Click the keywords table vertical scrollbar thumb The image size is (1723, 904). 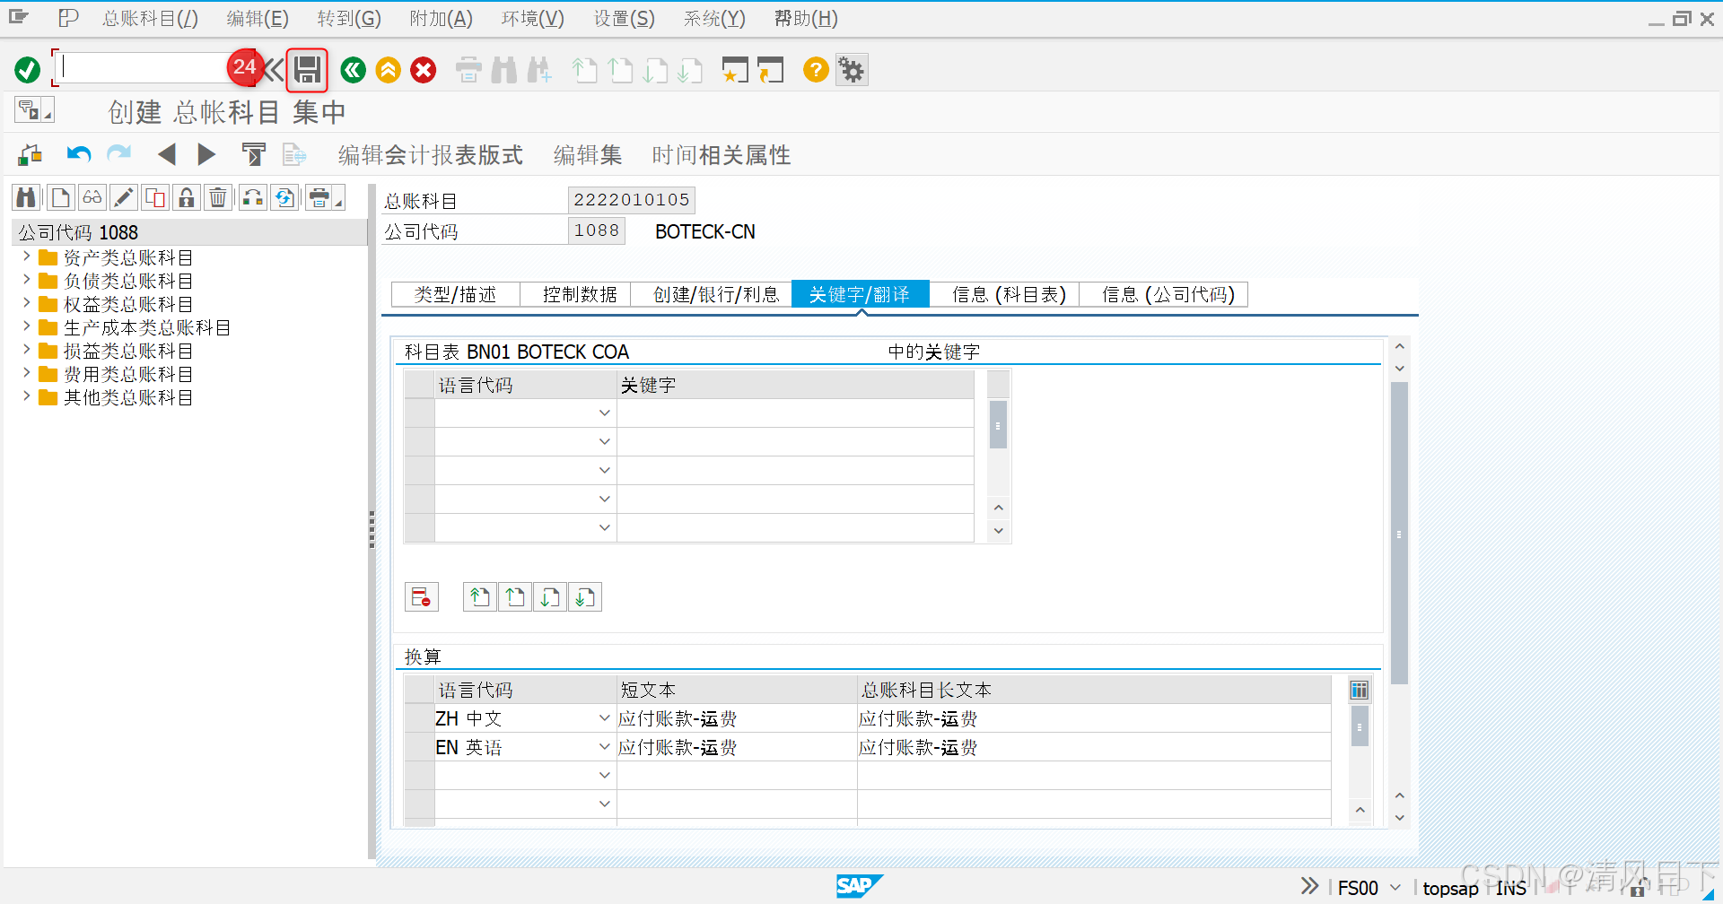tap(998, 424)
